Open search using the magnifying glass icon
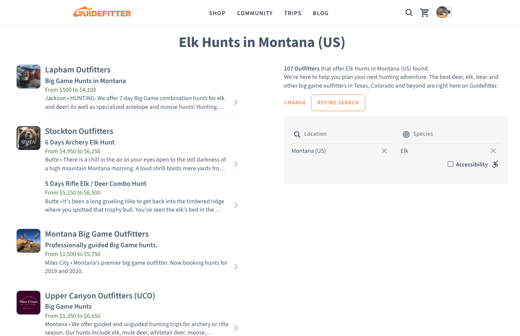This screenshot has width=520, height=336. (x=409, y=13)
